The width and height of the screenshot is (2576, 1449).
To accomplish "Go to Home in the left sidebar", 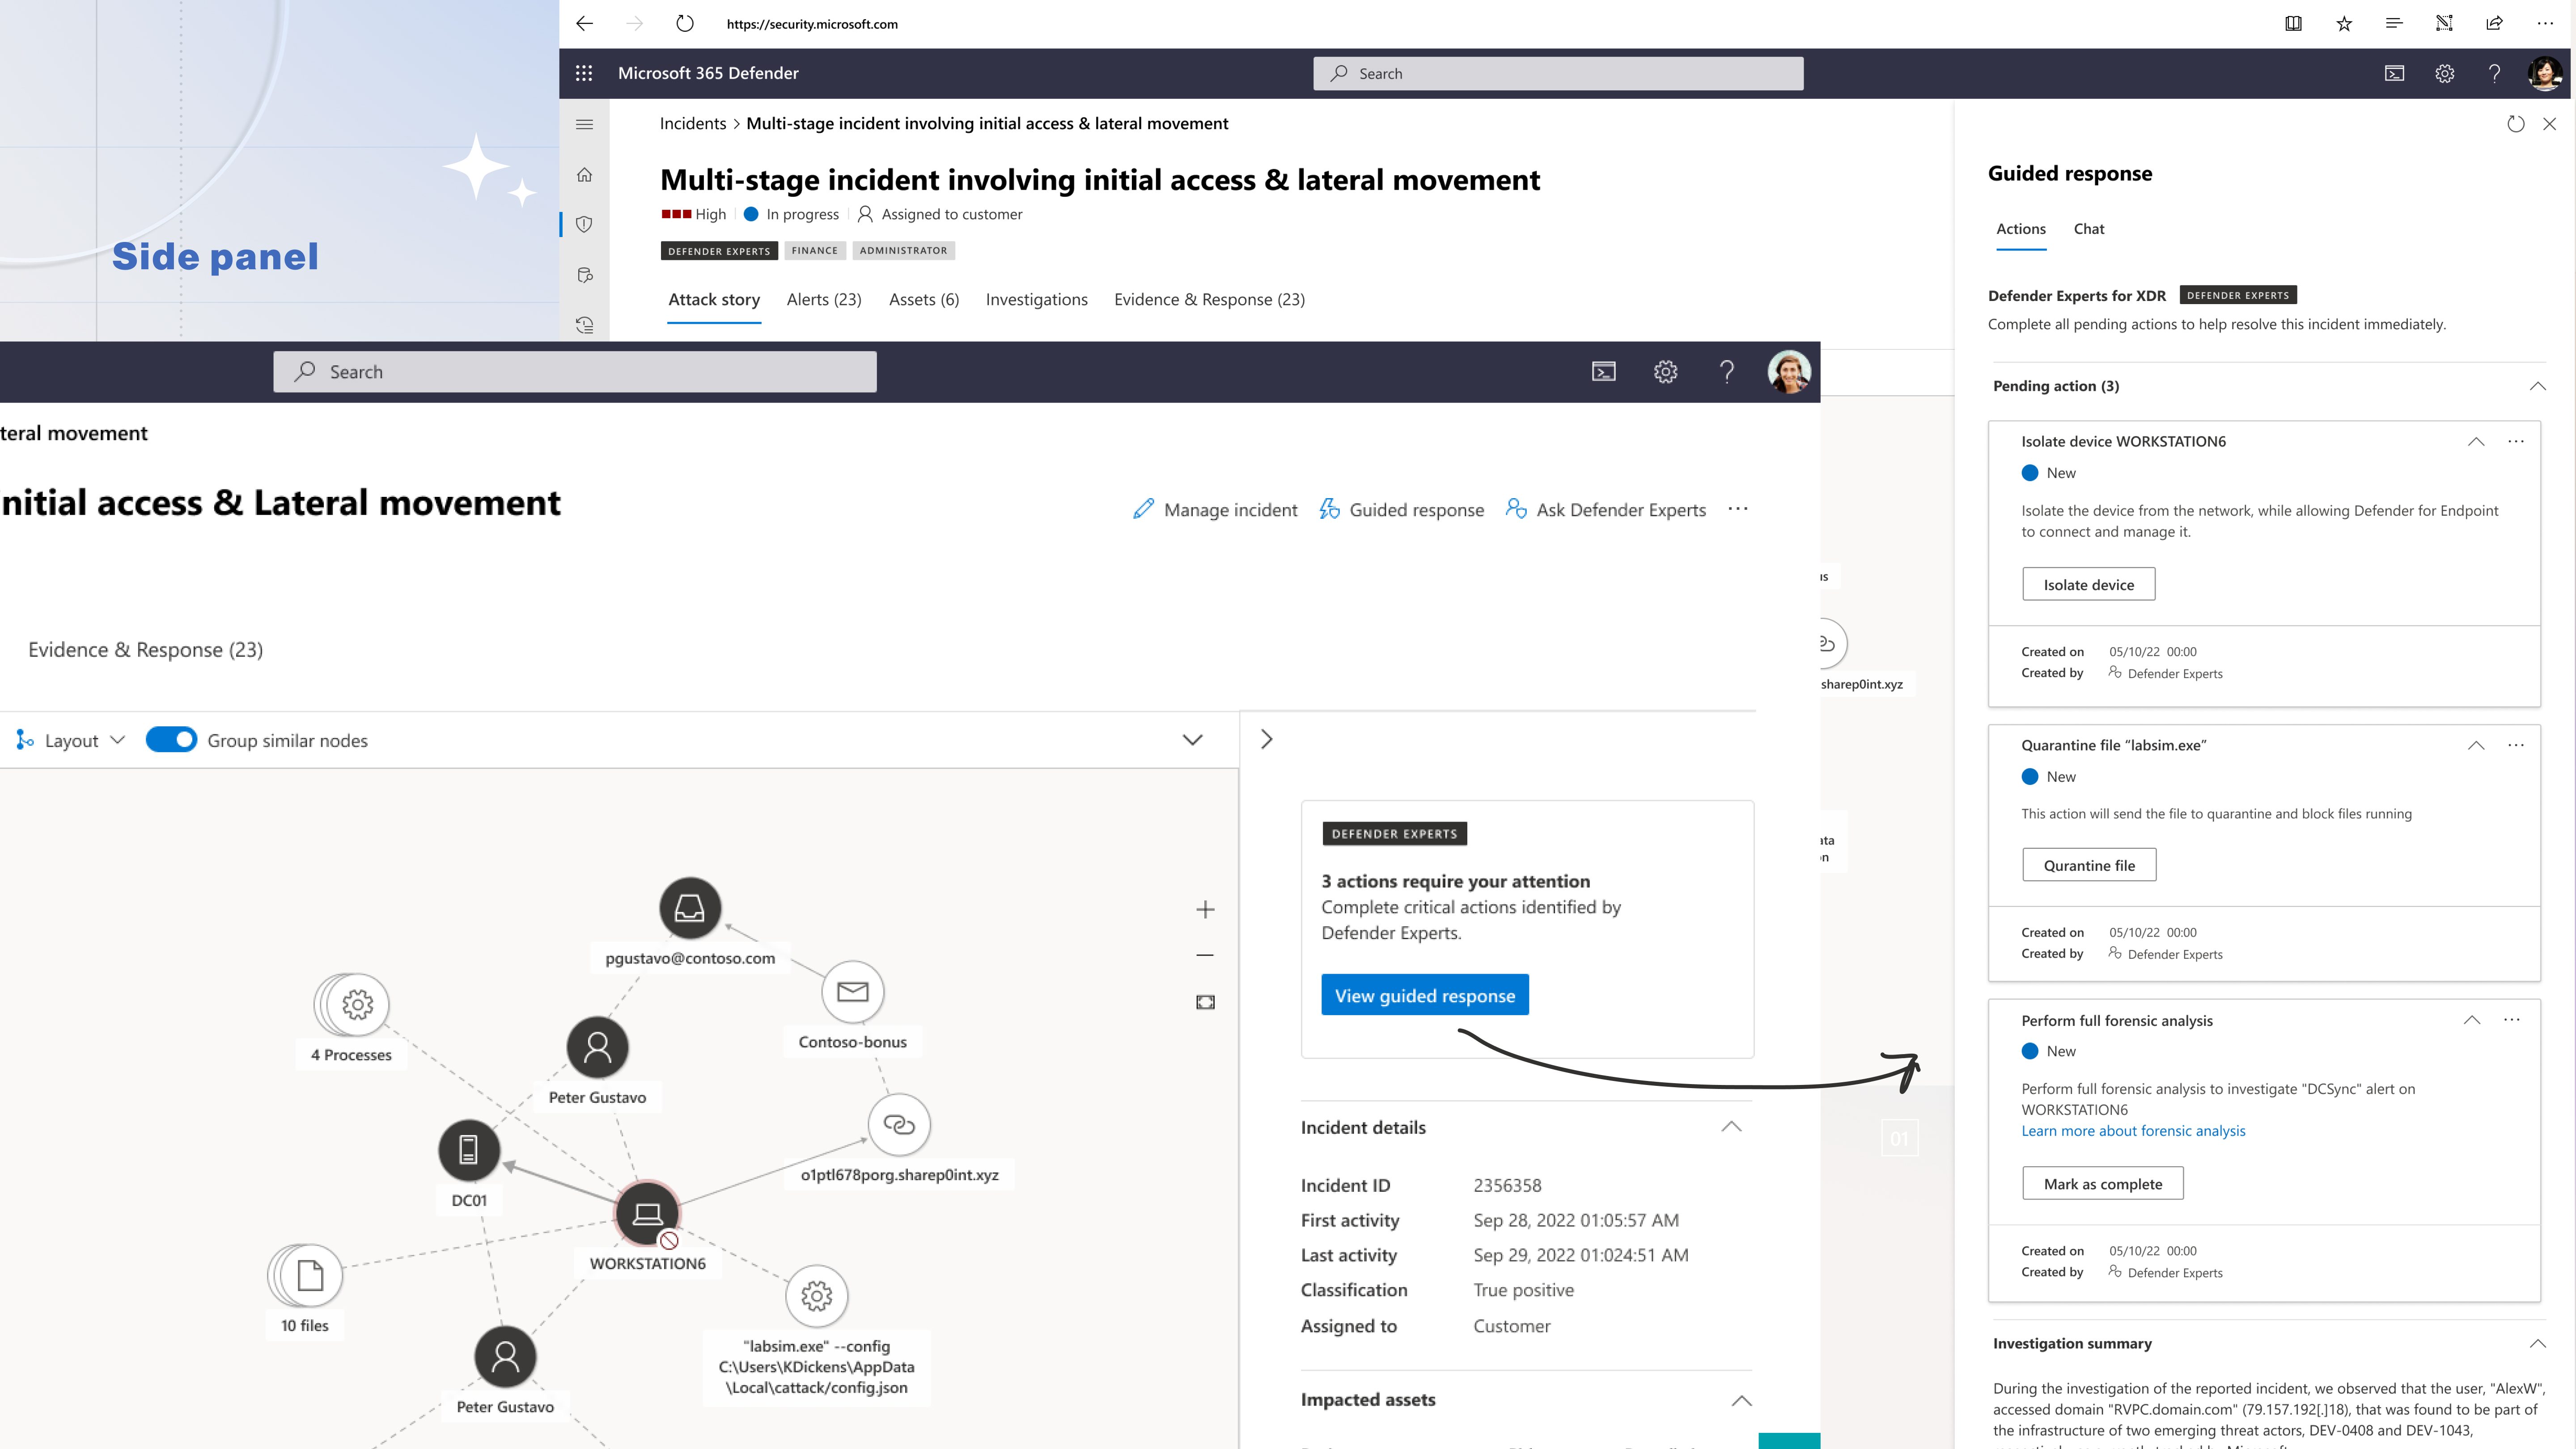I will (x=584, y=175).
